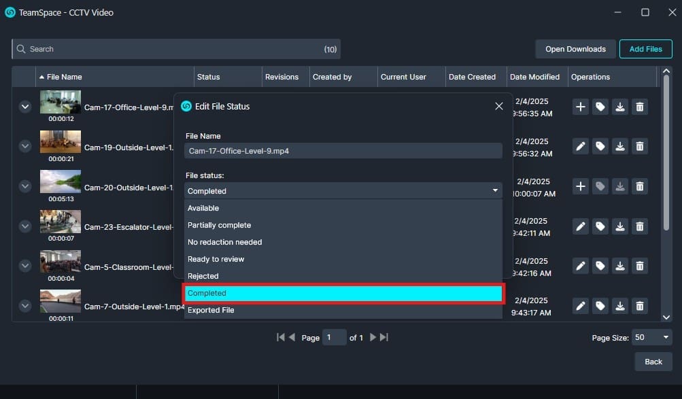This screenshot has height=399, width=682.
Task: Click tag icon in Cam-7-Outside-Level-1 row
Action: tap(600, 306)
